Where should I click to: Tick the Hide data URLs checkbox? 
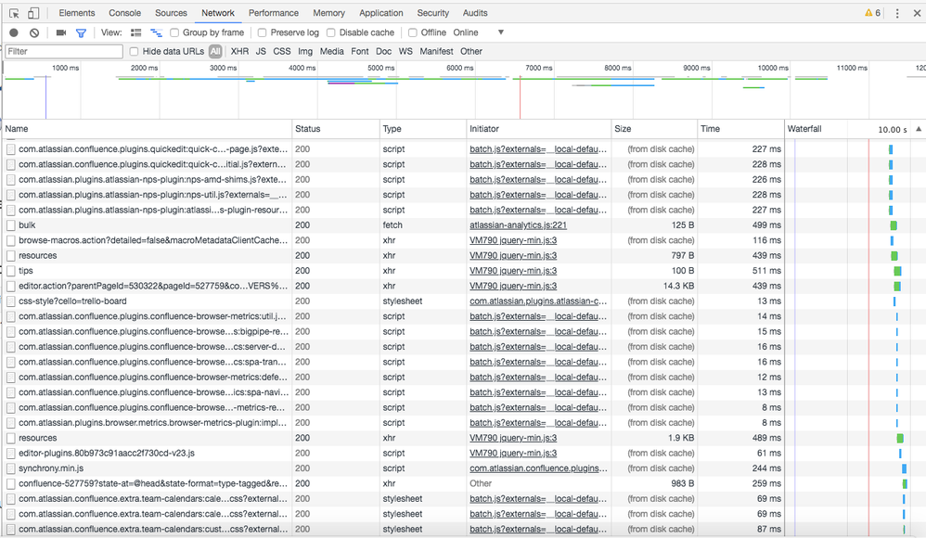(x=135, y=51)
